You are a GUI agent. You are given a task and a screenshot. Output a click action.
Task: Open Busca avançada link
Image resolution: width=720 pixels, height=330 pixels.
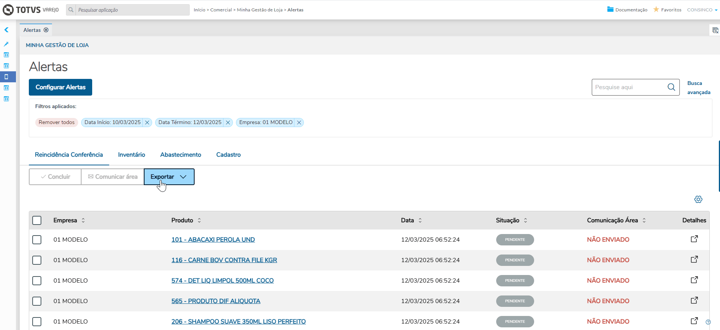click(x=699, y=88)
